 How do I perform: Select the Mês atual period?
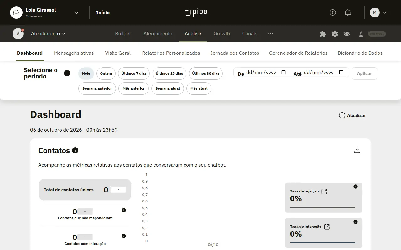tap(199, 88)
